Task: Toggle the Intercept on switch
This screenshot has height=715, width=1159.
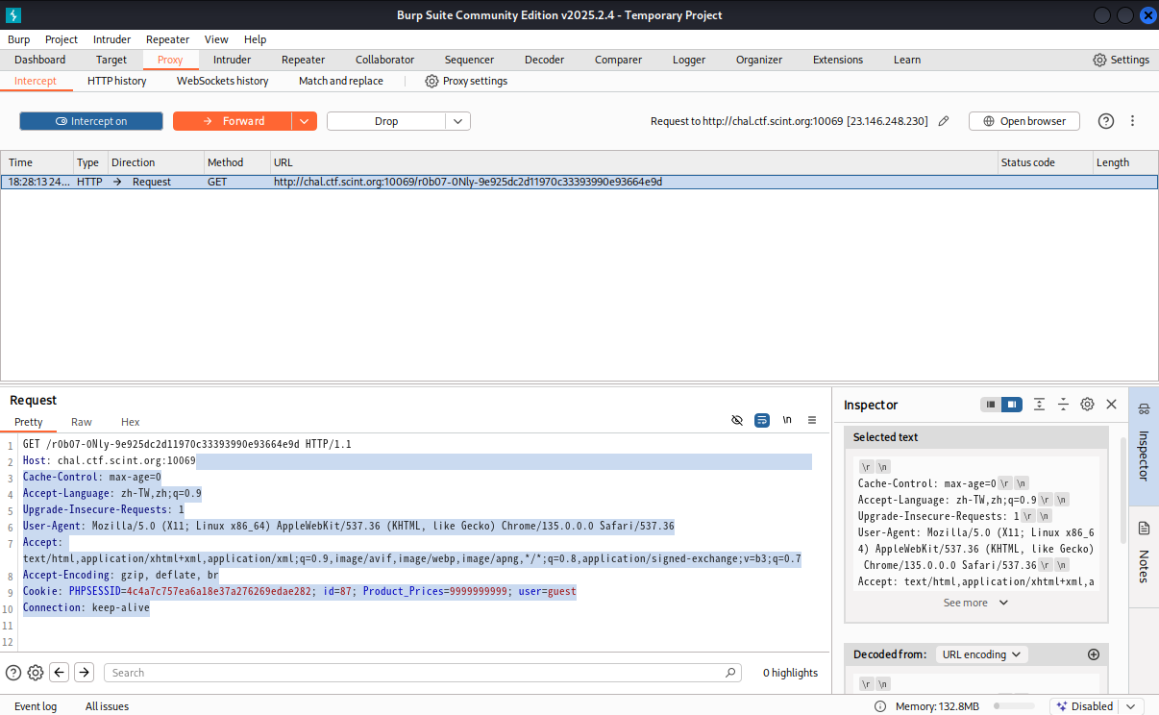Action: (x=91, y=121)
